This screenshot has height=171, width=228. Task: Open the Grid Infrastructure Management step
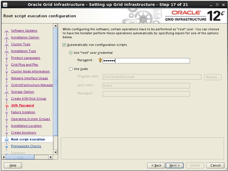[32, 85]
